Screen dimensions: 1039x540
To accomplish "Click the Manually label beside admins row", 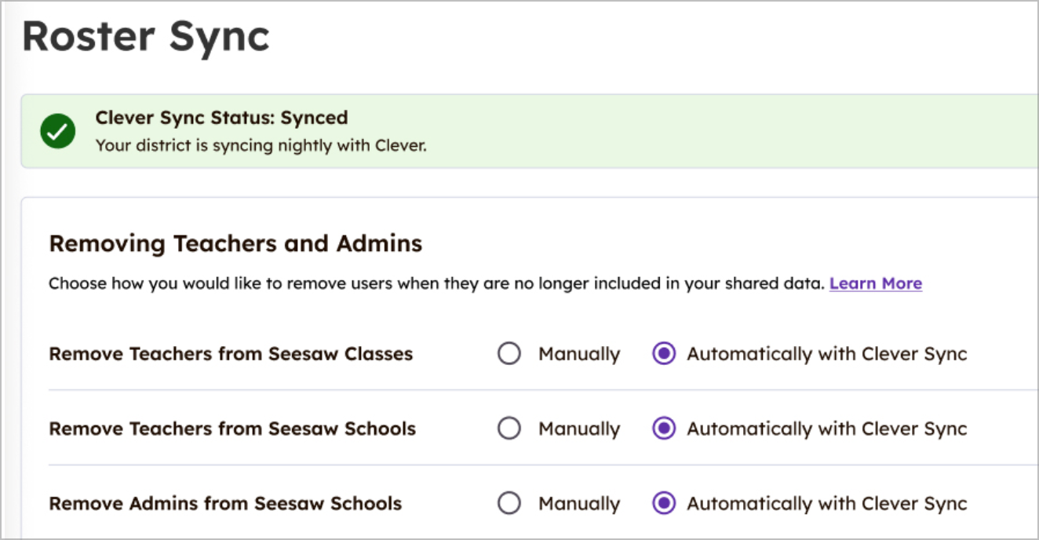I will coord(579,503).
